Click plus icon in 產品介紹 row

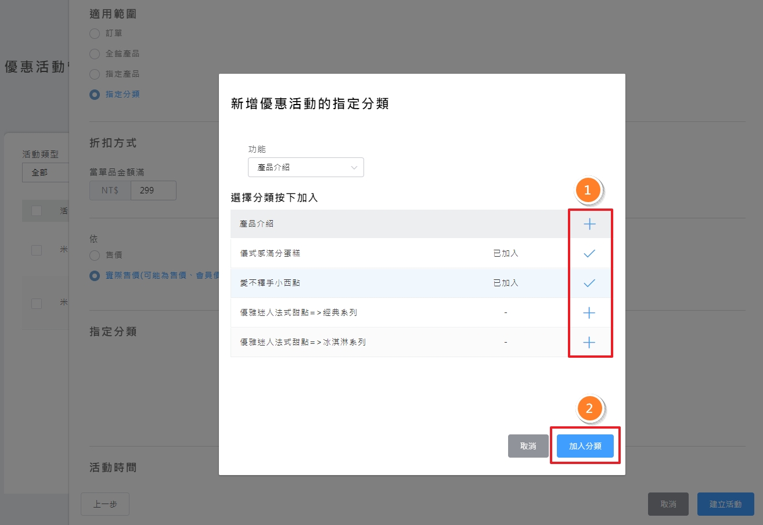pyautogui.click(x=589, y=224)
